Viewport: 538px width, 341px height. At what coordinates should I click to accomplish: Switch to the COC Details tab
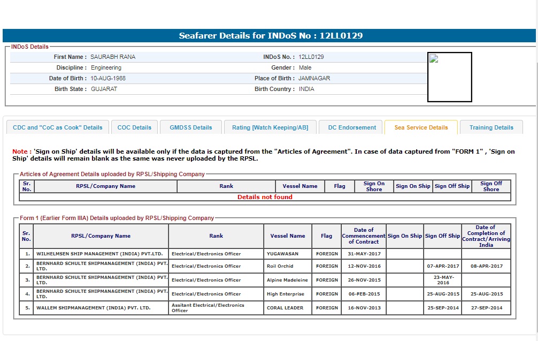(x=134, y=127)
